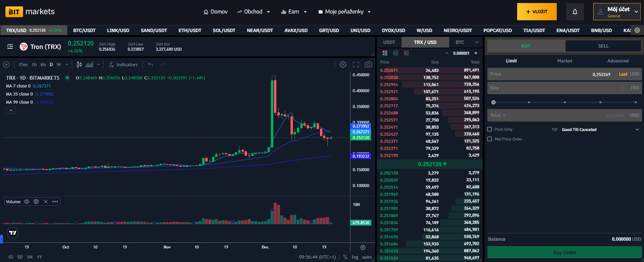This screenshot has width=644, height=262.
Task: Decrease order book price precision
Action: 446,53
